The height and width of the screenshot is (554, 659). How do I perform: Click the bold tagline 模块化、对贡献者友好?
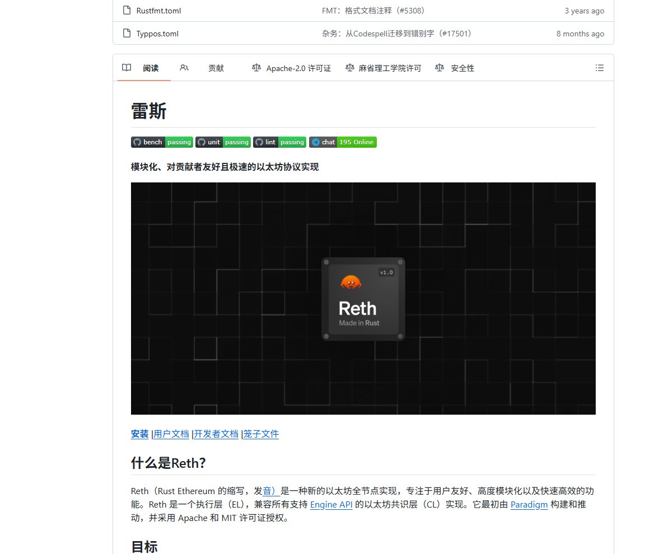(x=225, y=167)
